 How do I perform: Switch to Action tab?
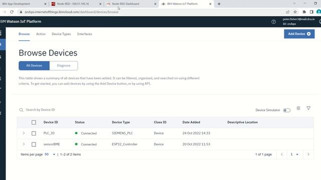coord(41,34)
